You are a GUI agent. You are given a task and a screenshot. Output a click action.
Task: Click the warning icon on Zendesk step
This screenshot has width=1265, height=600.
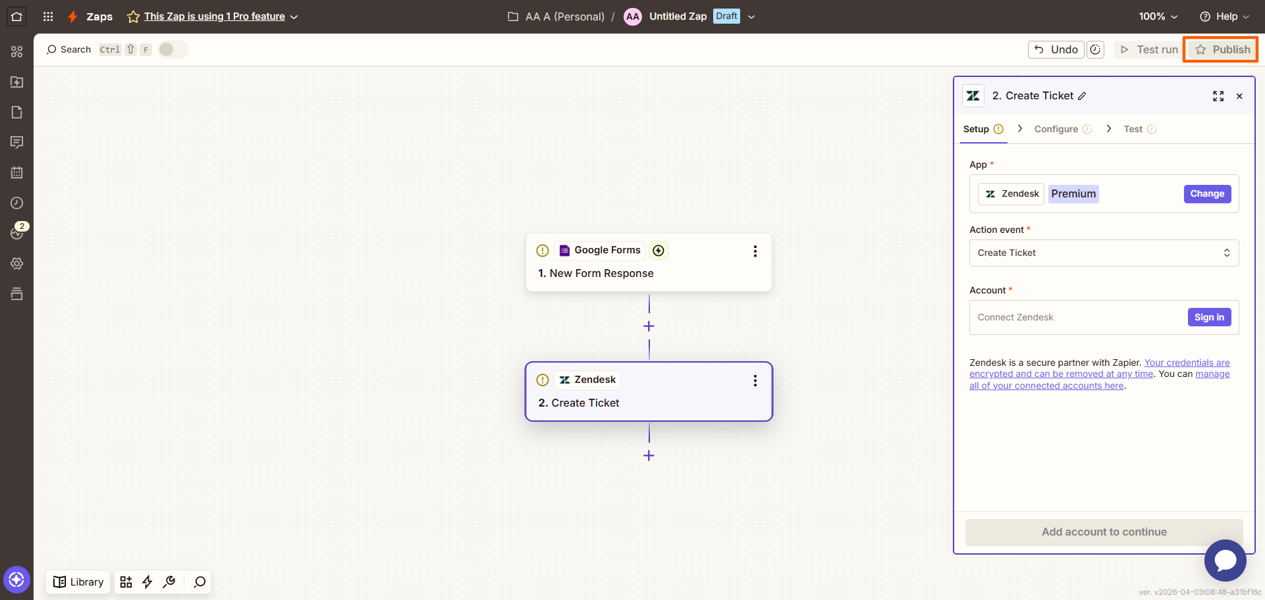click(543, 380)
